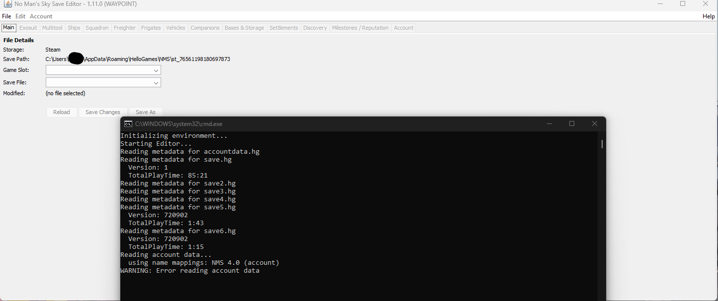
Task: Click 'TotalPlayTime: 85:21' line in console
Action: coord(168,176)
